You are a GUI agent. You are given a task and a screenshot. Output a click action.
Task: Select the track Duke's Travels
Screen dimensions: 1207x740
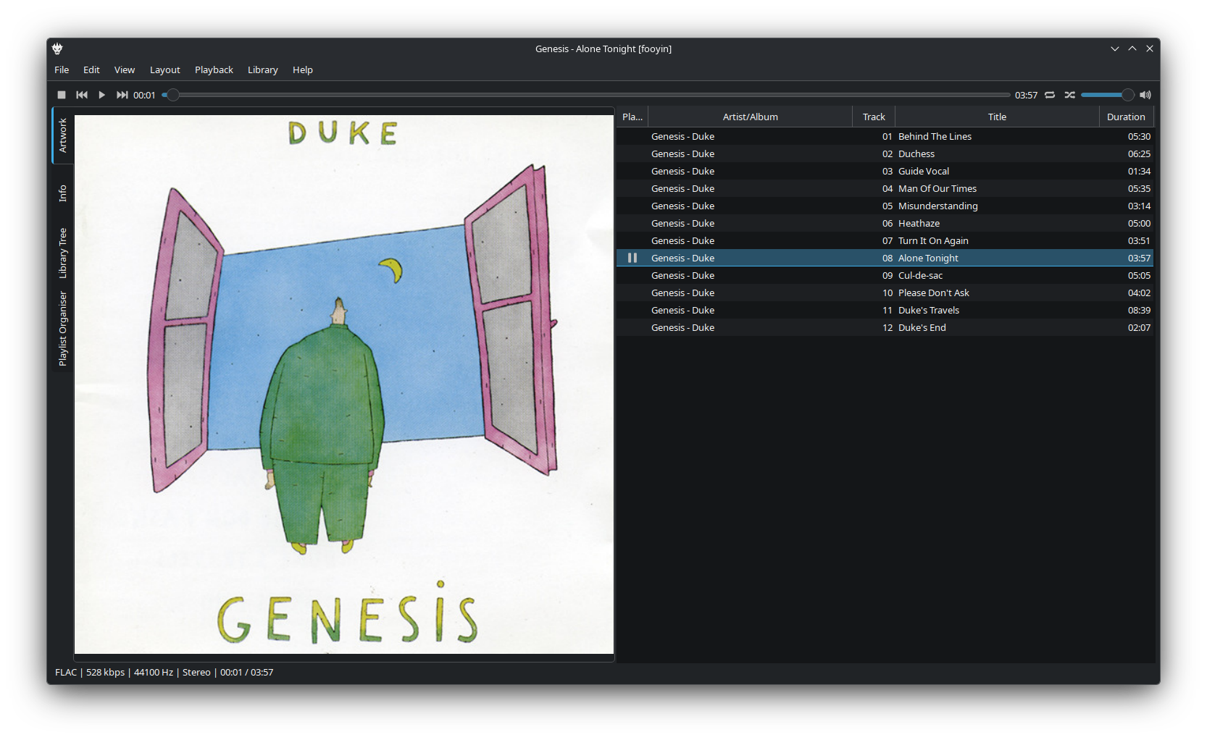(885, 310)
